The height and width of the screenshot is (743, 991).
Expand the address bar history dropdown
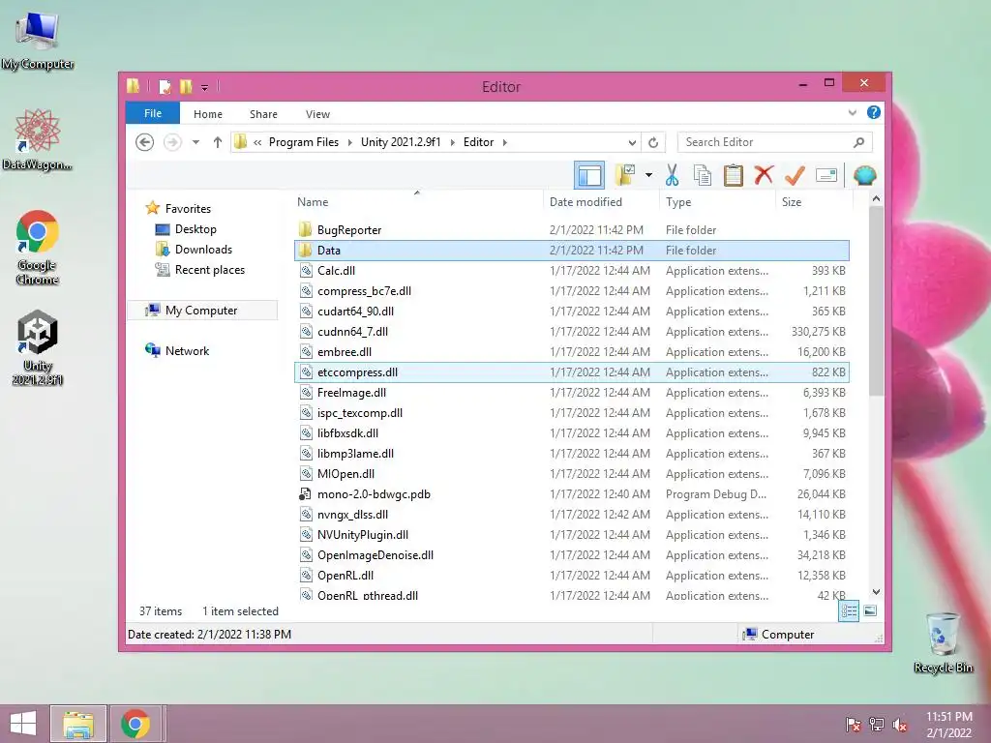(632, 142)
